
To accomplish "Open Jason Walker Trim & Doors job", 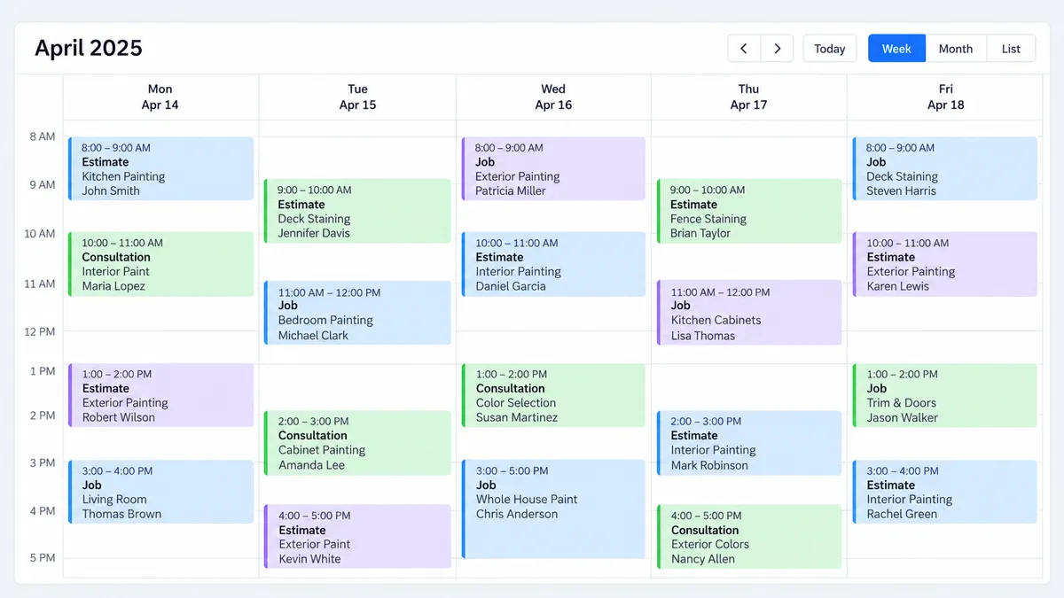I will pos(945,395).
